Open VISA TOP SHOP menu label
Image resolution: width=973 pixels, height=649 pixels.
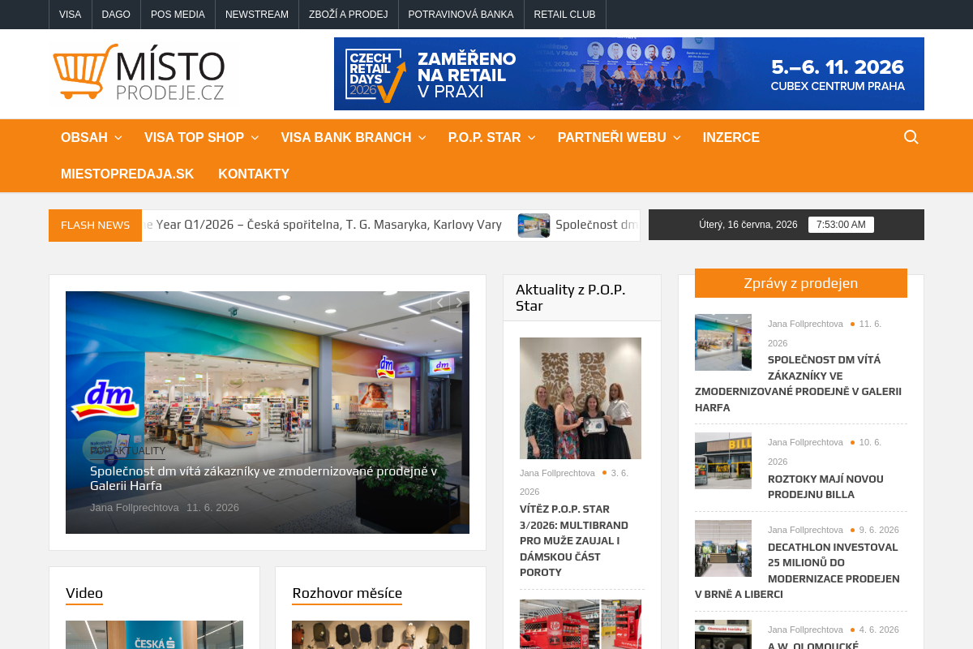[195, 138]
